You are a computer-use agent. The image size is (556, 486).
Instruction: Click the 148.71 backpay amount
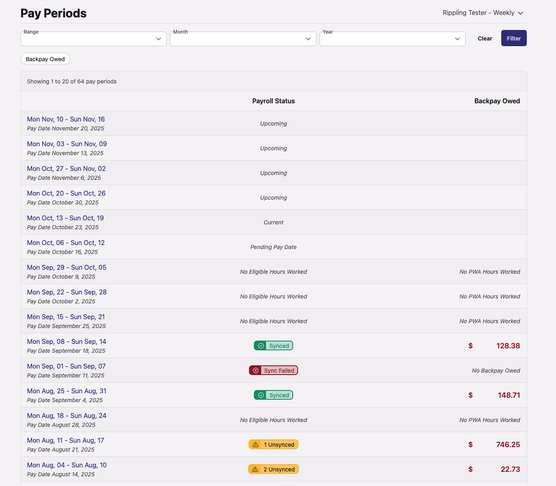509,395
